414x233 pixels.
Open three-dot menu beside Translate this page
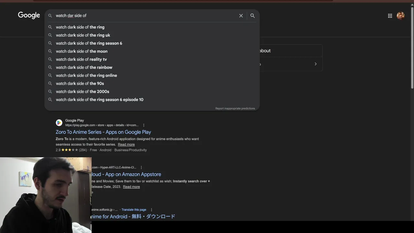point(151,210)
